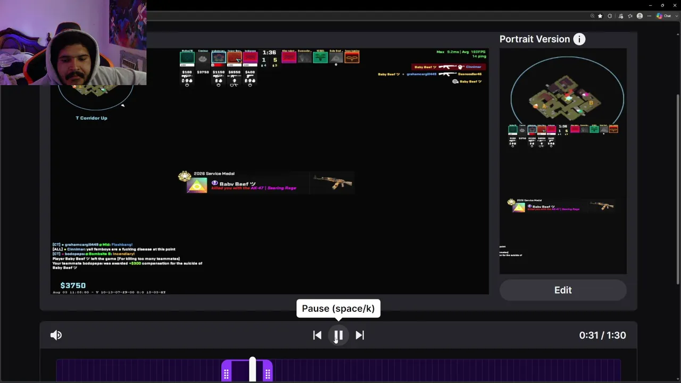This screenshot has width=681, height=383.
Task: Click the portrait version preview thumbnail
Action: coord(563,161)
